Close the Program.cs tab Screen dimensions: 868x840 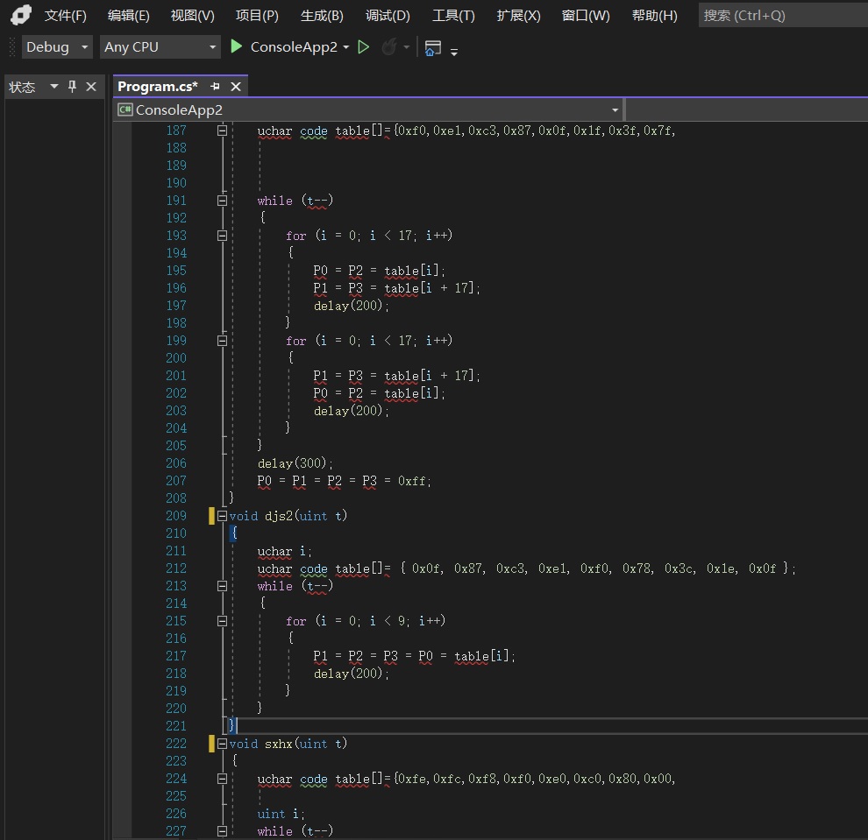236,86
